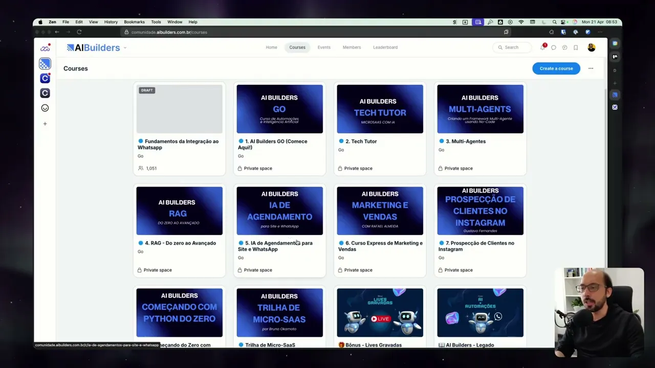Switch to the dark C community icon
655x368 pixels.
[x=45, y=93]
